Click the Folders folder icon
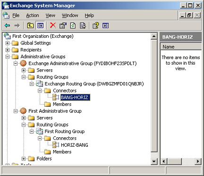The height and width of the screenshot is (176, 204). coord(31,159)
